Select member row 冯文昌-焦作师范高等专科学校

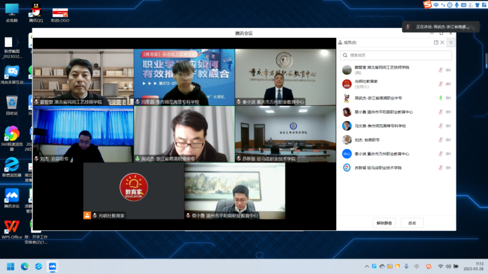point(396,126)
